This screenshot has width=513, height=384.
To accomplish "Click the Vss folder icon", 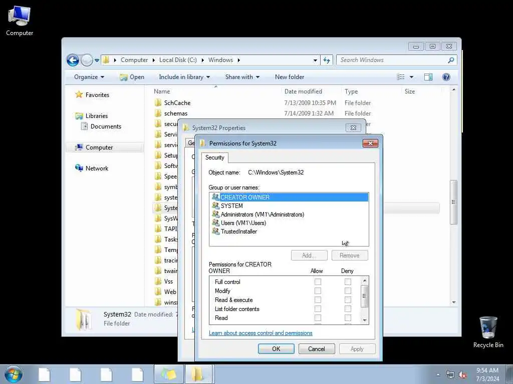I will click(158, 281).
